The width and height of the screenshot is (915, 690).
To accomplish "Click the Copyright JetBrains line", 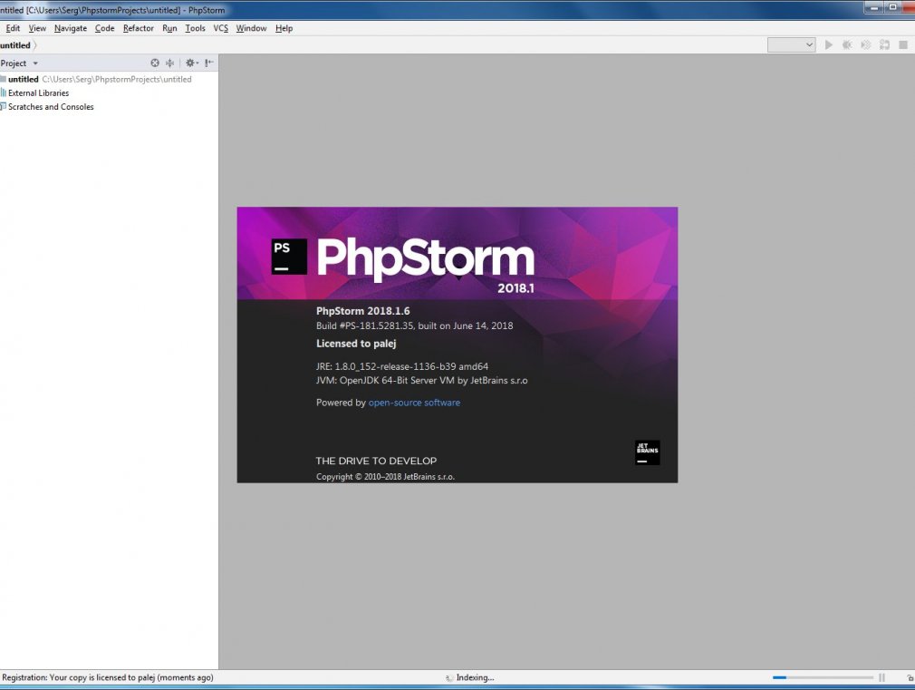I will click(385, 477).
